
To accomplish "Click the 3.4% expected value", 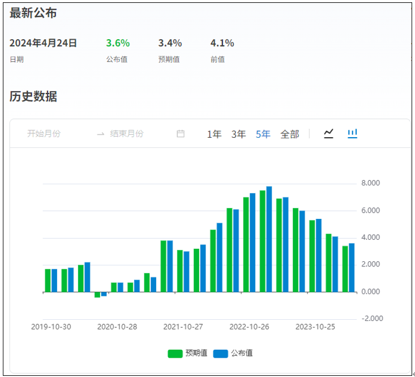I will click(170, 43).
